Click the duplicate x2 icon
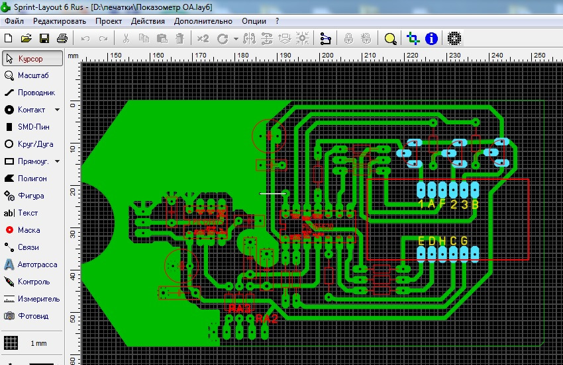Screen dimensions: 563x365 pyautogui.click(x=203, y=38)
